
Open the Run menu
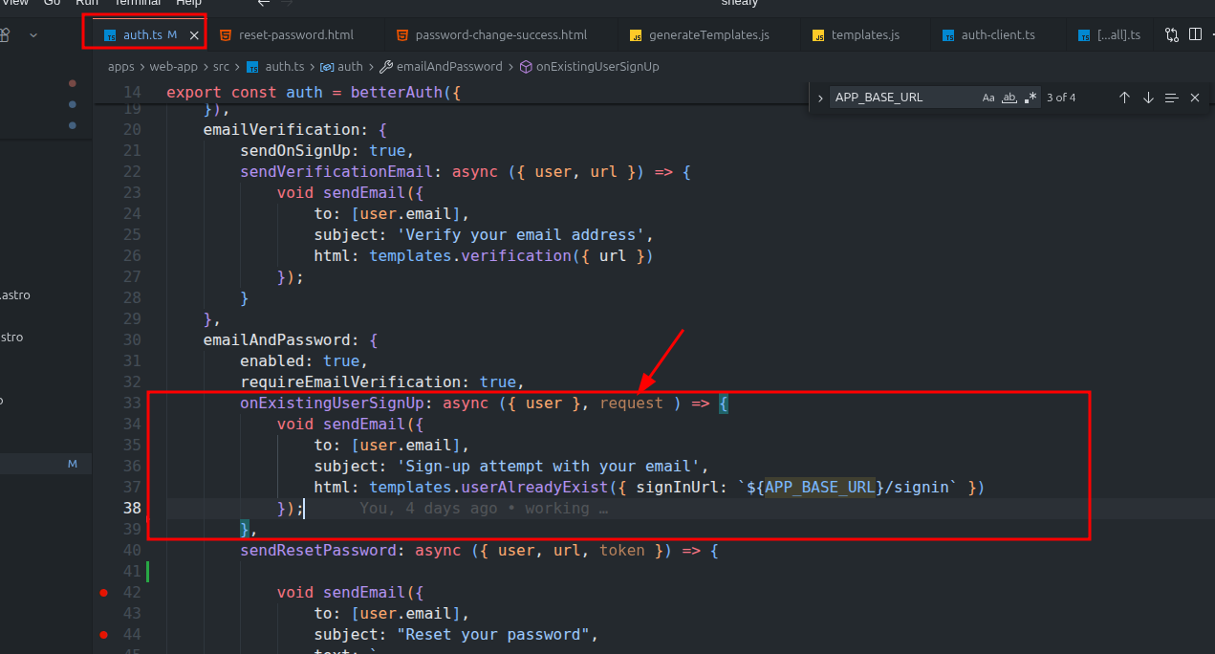click(87, 3)
